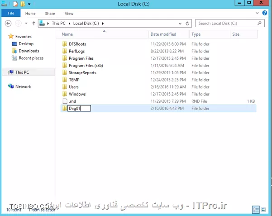The height and width of the screenshot is (216, 272).
Task: Open the Help question mark icon
Action: pos(265,13)
